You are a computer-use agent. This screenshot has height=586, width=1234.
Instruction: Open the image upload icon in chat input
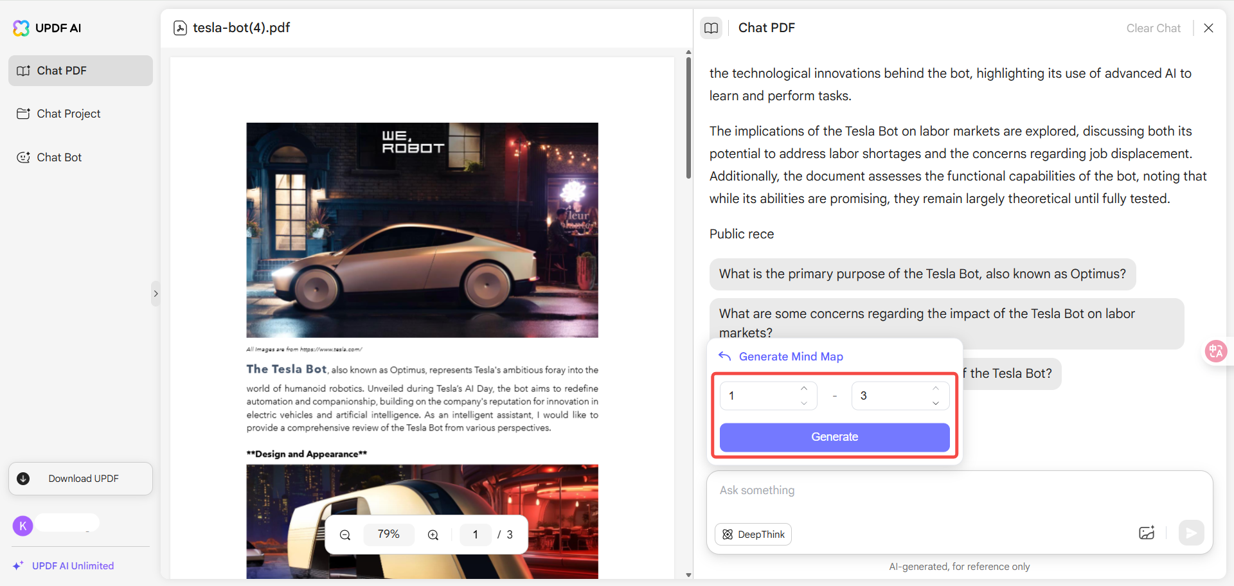click(1147, 533)
